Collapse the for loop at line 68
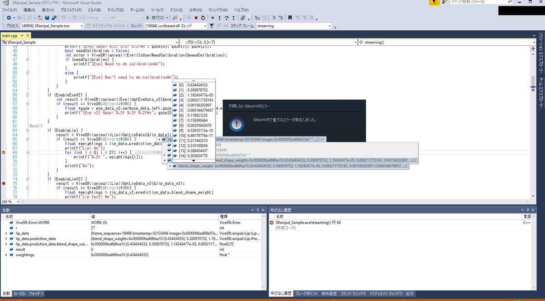The width and height of the screenshot is (545, 301). pos(28,152)
